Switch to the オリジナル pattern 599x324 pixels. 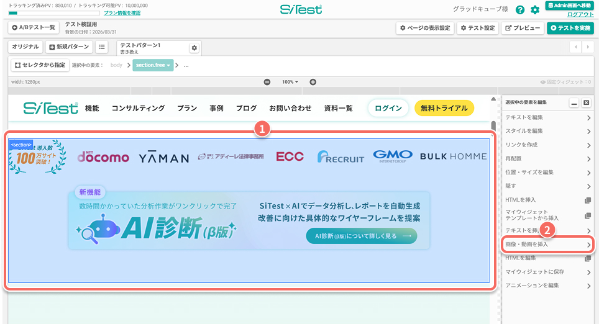click(25, 47)
